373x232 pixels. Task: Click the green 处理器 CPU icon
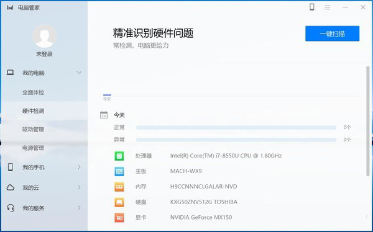(119, 156)
